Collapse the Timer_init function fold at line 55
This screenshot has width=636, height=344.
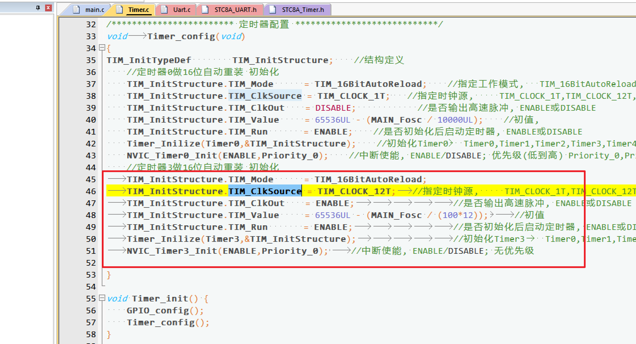point(102,298)
